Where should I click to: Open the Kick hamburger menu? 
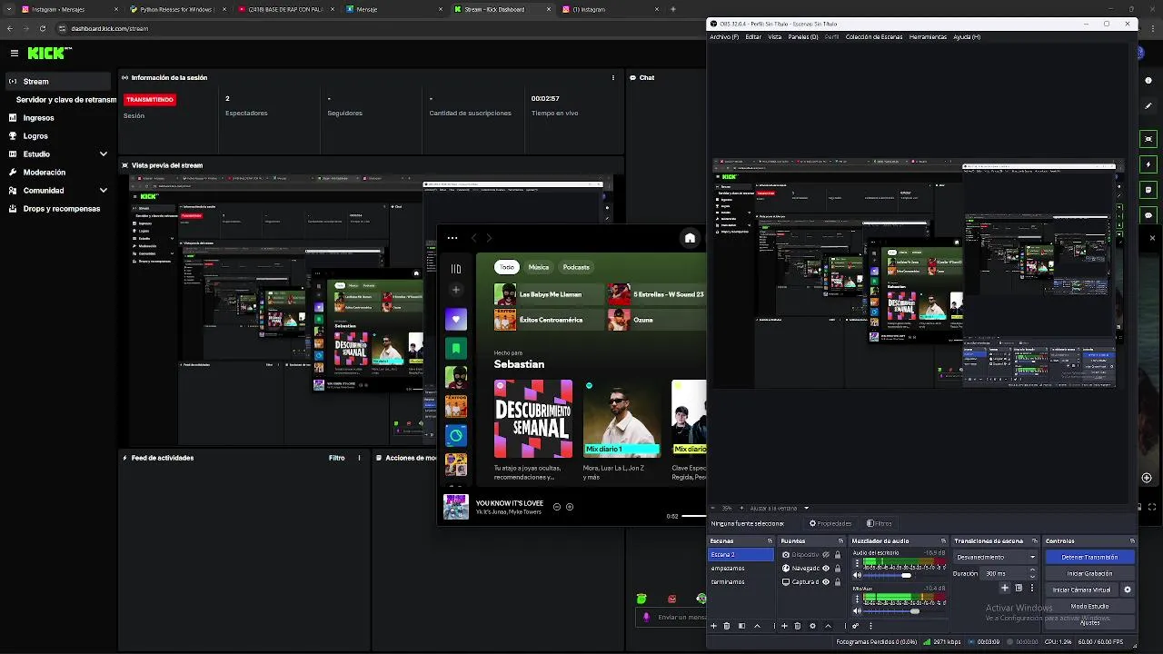(14, 54)
